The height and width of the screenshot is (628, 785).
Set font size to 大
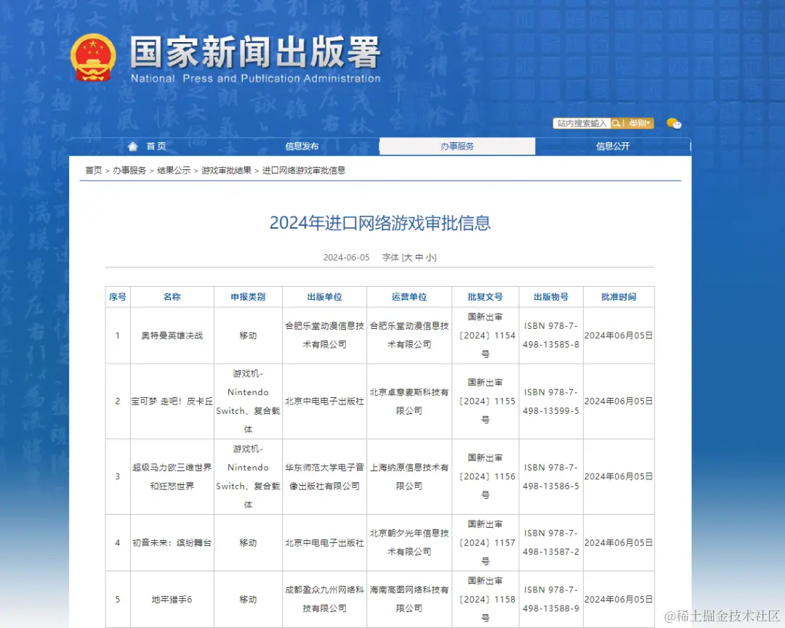click(x=408, y=258)
